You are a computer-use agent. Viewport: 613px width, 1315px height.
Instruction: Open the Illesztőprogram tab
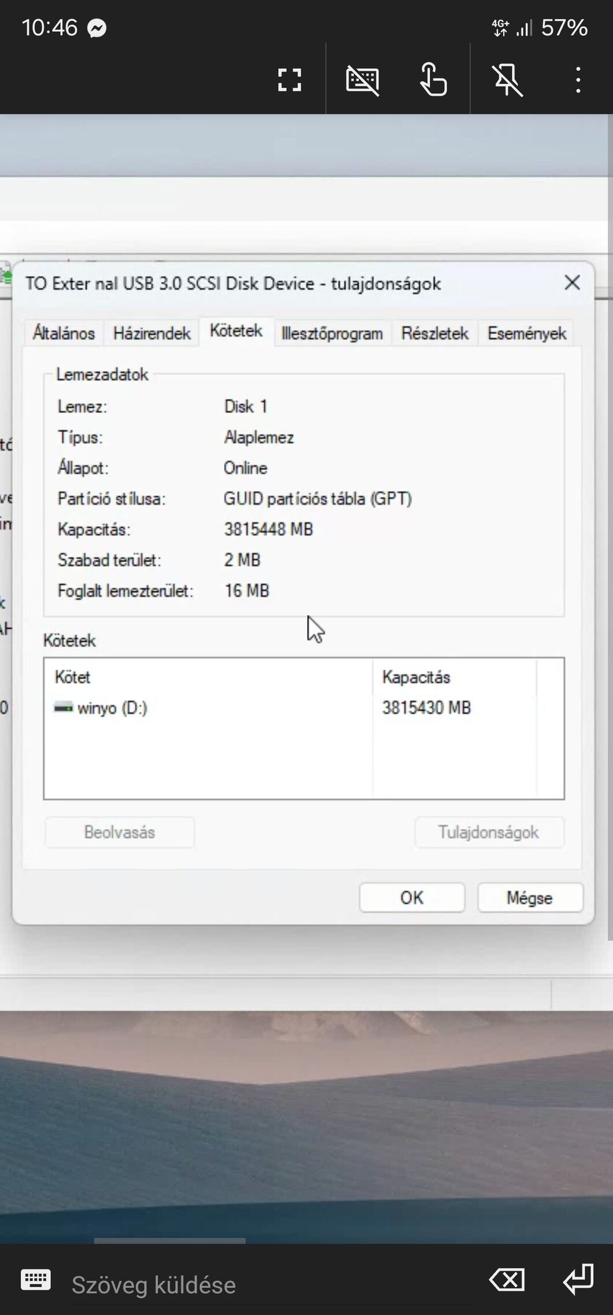pos(332,333)
